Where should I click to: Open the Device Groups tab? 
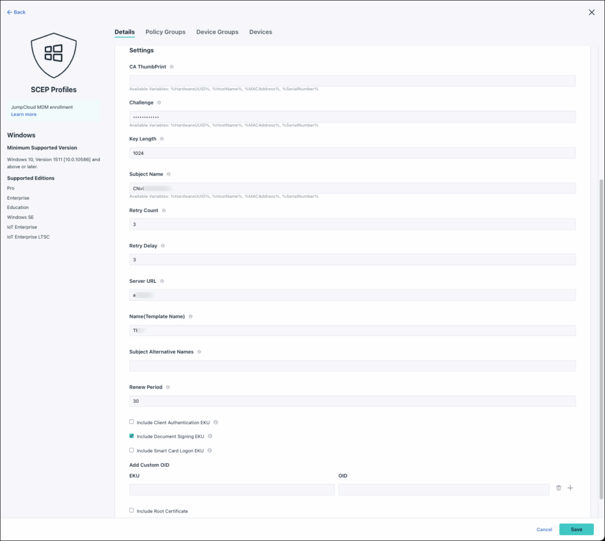pyautogui.click(x=217, y=32)
